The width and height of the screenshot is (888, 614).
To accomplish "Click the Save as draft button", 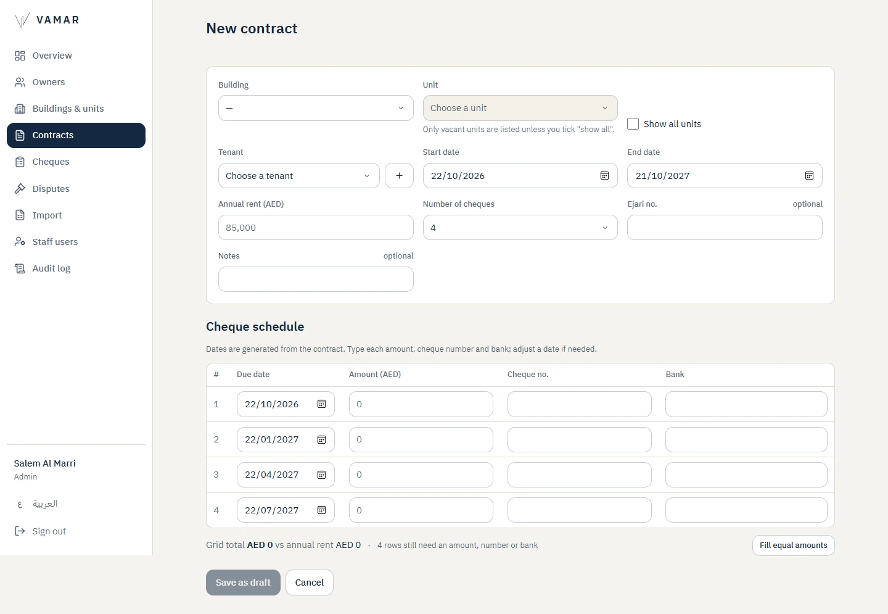I will pyautogui.click(x=243, y=583).
